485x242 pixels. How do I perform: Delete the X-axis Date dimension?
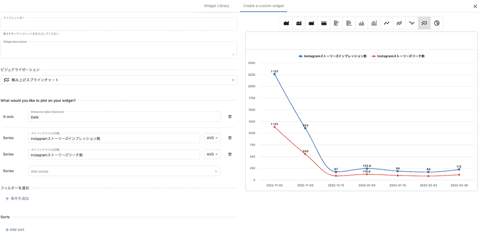pos(230,117)
